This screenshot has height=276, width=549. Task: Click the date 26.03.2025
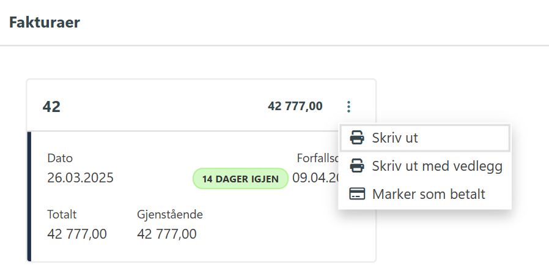(80, 178)
